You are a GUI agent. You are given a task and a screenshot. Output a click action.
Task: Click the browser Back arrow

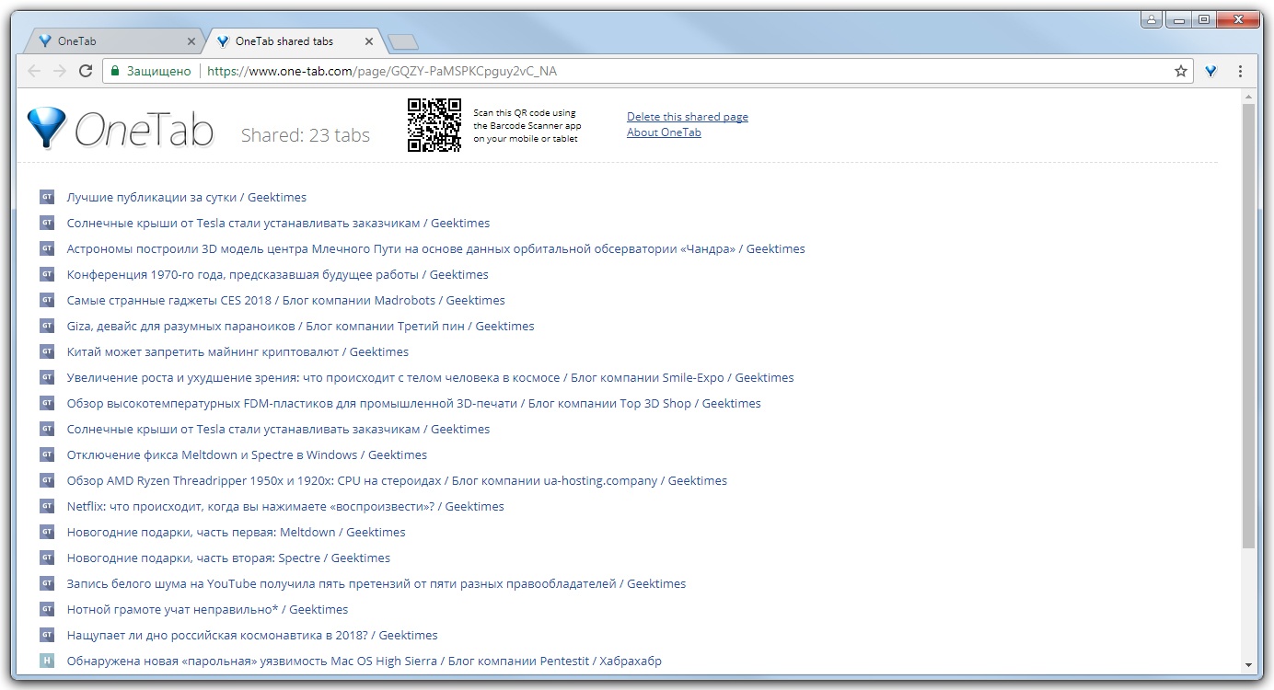click(34, 71)
